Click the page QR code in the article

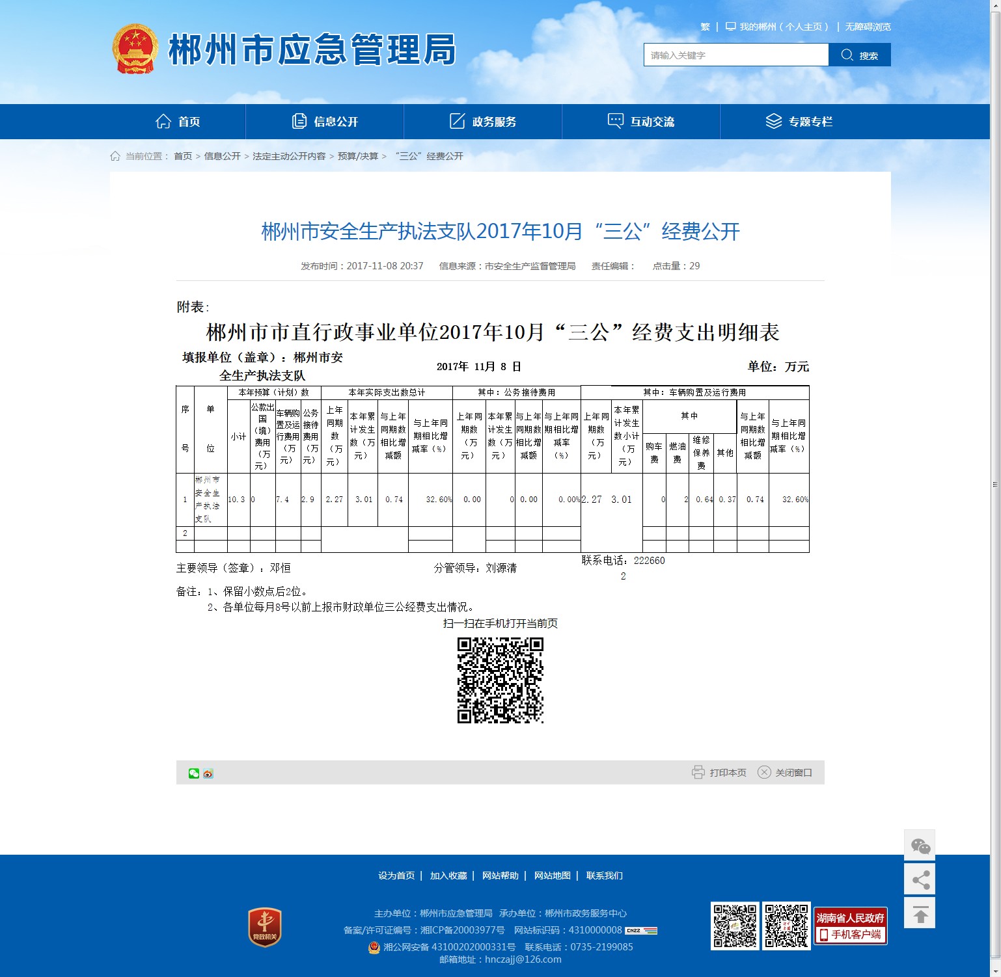pos(500,680)
